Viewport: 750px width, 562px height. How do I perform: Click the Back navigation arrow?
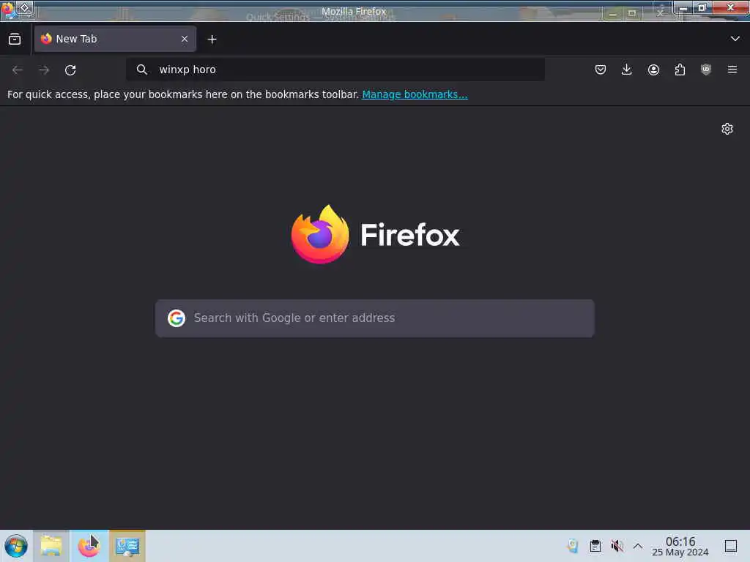[x=18, y=70]
